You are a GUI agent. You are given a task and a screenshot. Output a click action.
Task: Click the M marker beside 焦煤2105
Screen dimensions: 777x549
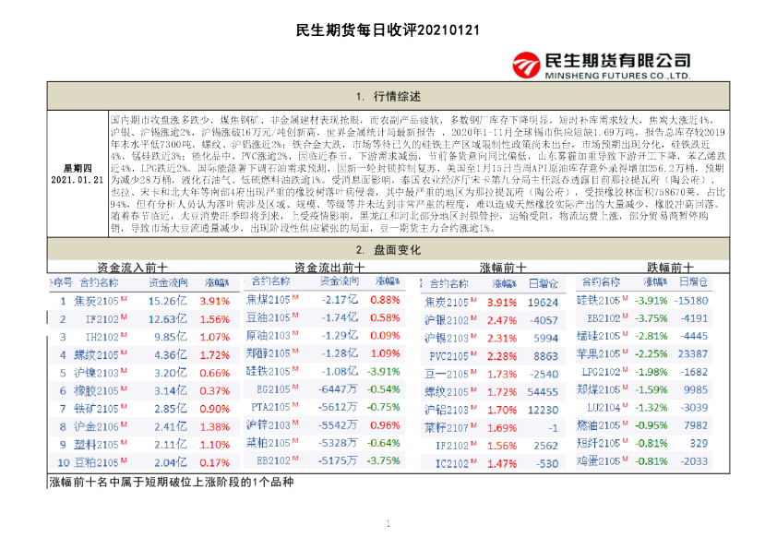tap(294, 297)
